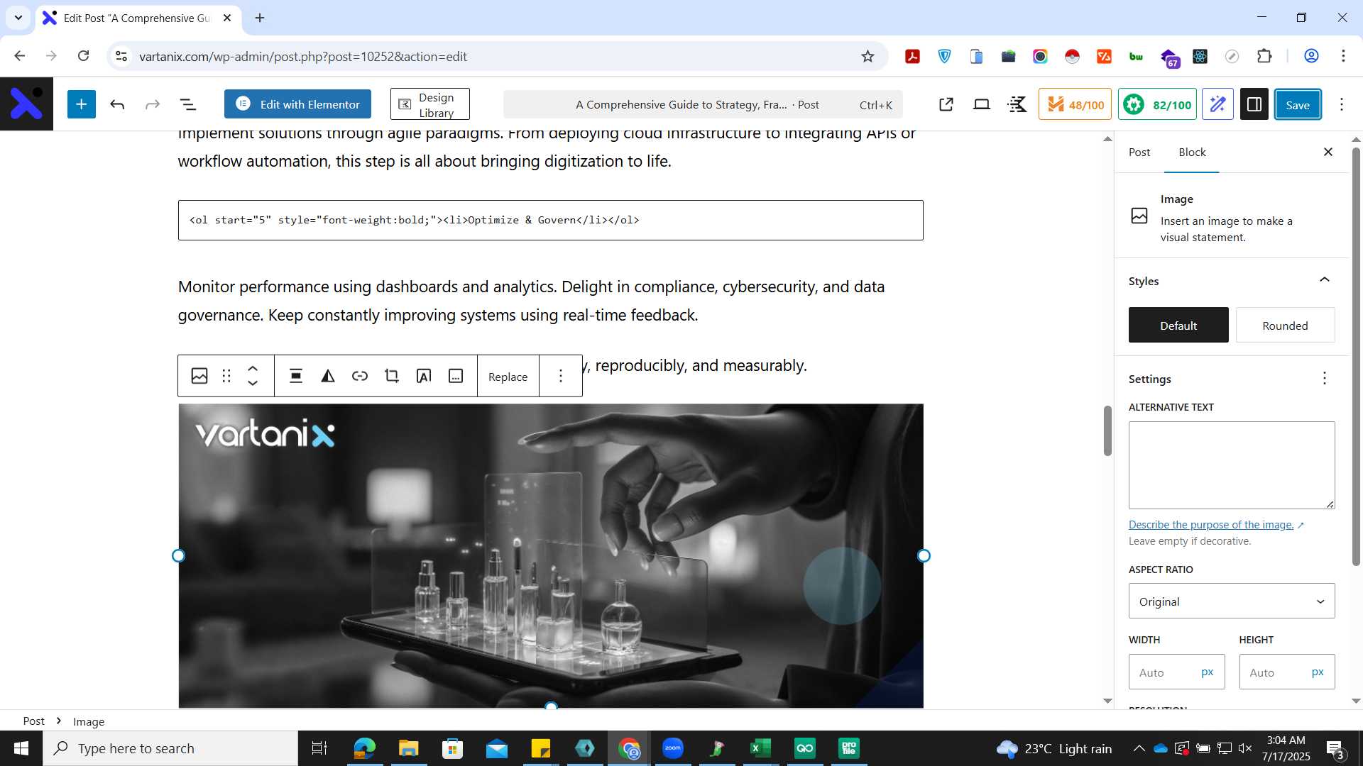Switch to the Block settings tab
This screenshot has height=766, width=1363.
1192,152
